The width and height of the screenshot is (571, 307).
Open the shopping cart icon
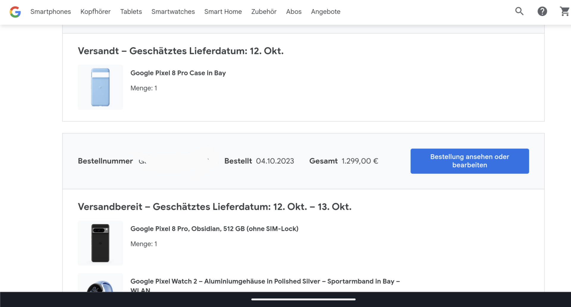(564, 11)
